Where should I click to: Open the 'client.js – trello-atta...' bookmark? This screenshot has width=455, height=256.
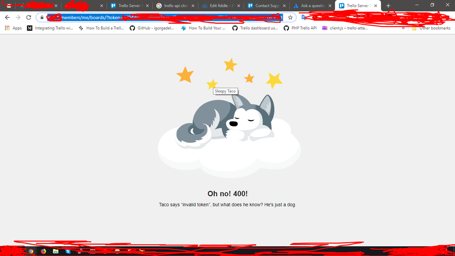pos(345,28)
